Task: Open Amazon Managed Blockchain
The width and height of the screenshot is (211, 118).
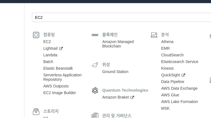Action: (118, 44)
